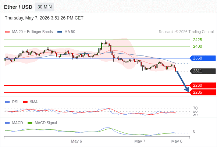217x147 pixels.
Task: Click the MACD Signal green legend swatch
Action: click(30, 123)
